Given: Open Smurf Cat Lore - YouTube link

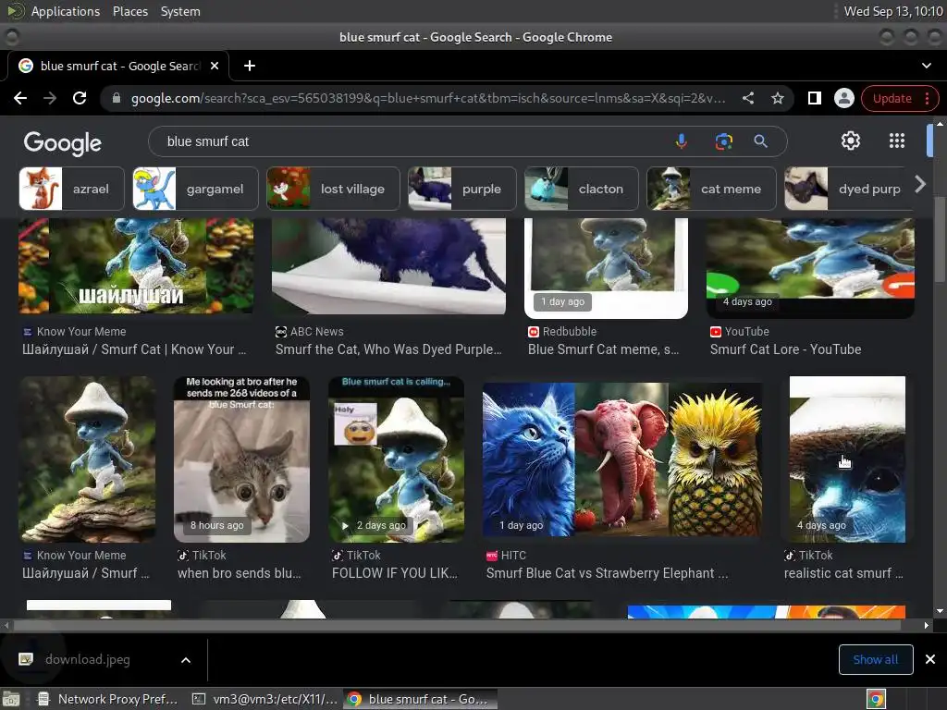Looking at the screenshot, I should pyautogui.click(x=785, y=349).
